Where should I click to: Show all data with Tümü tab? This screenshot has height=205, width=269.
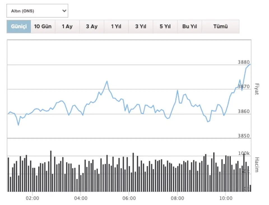[x=220, y=27]
